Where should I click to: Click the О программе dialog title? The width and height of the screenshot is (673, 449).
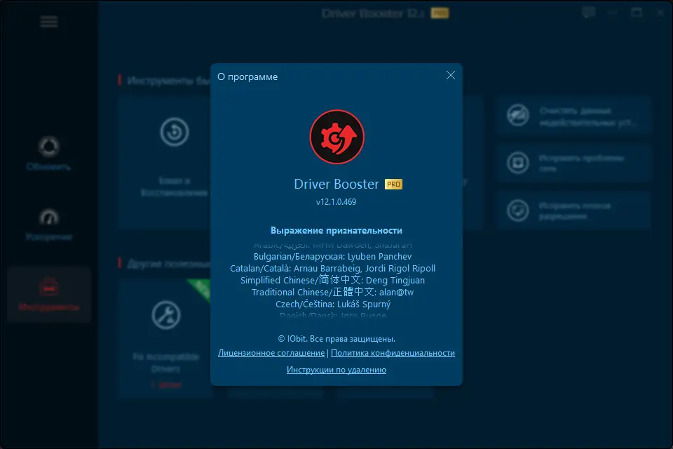pyautogui.click(x=247, y=77)
